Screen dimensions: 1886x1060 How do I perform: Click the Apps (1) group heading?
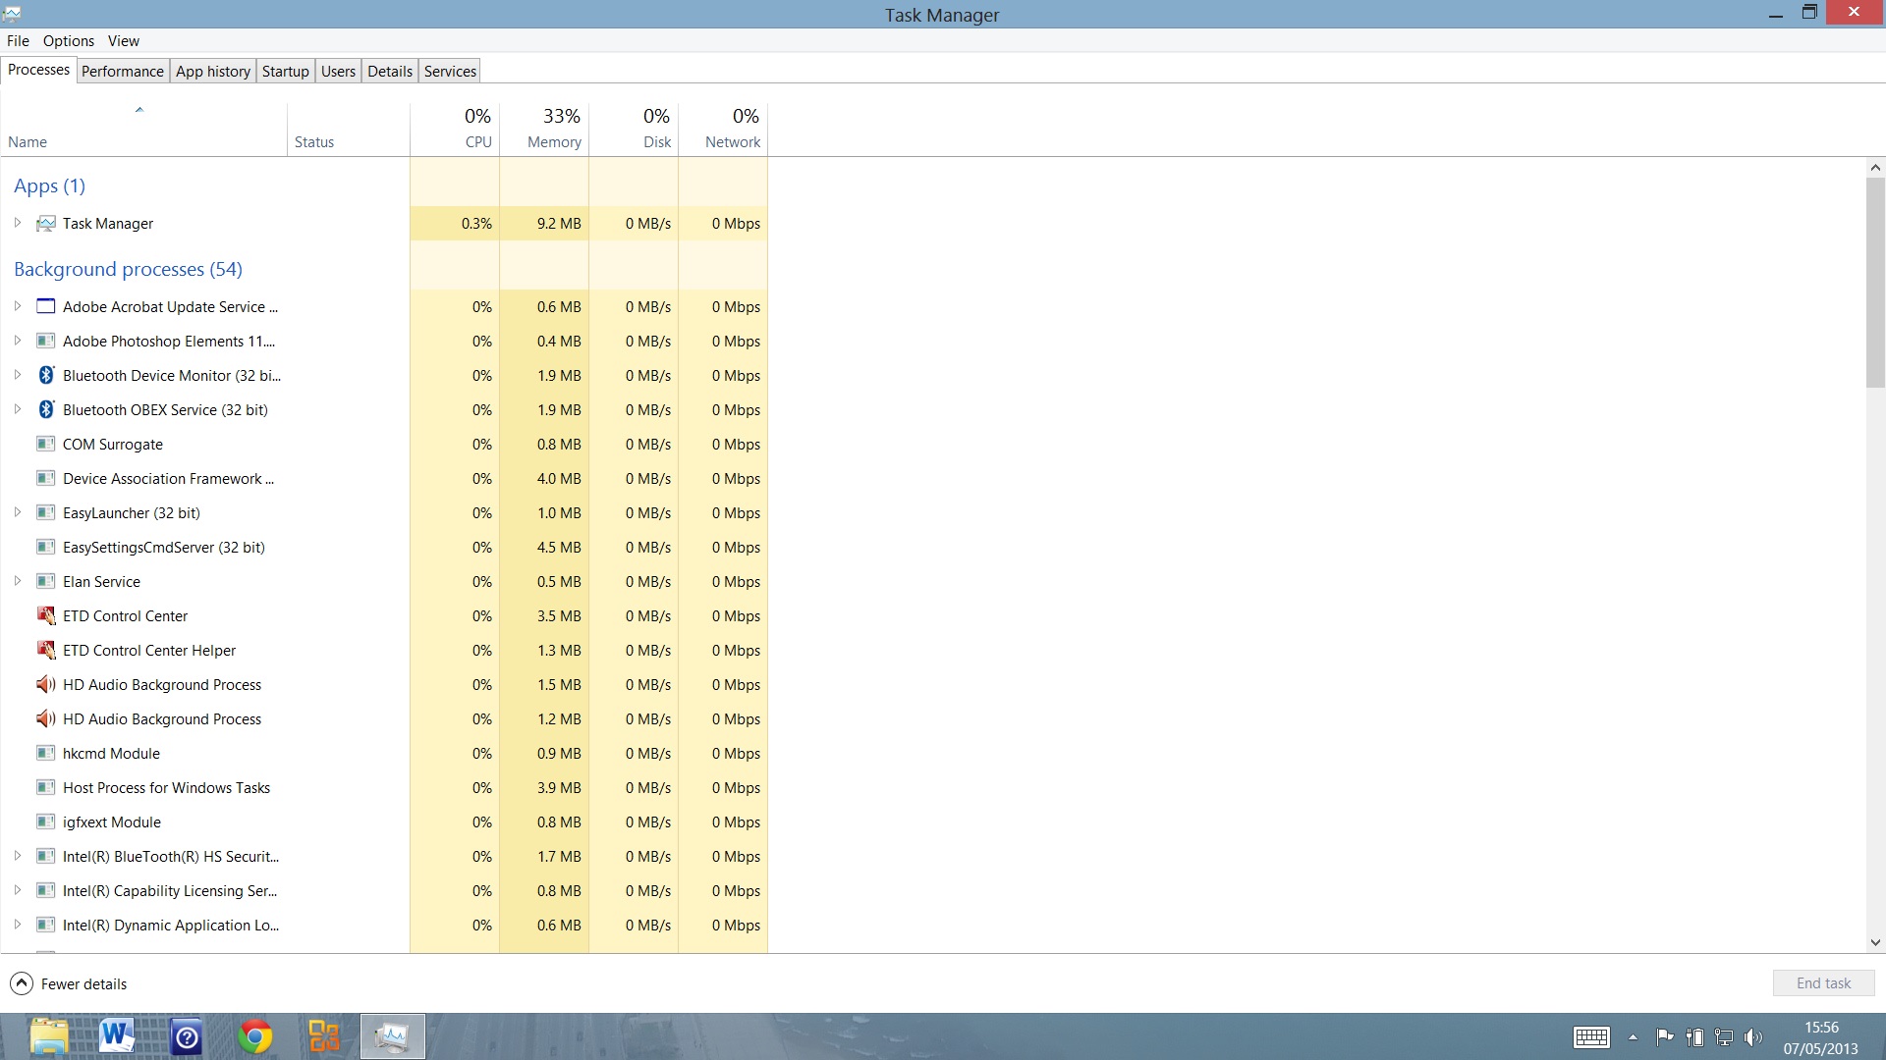click(x=49, y=185)
